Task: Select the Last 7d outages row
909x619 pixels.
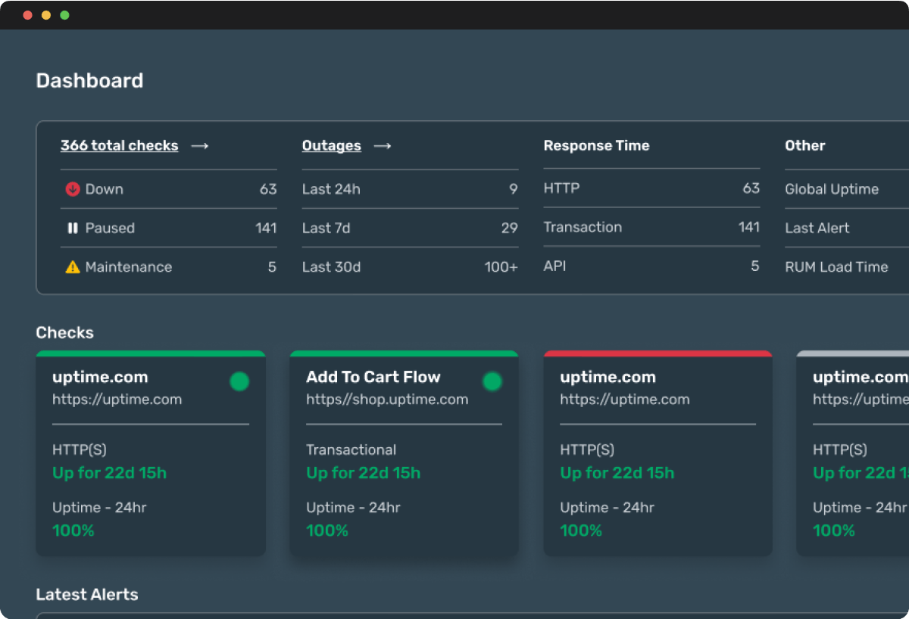Action: pos(409,228)
